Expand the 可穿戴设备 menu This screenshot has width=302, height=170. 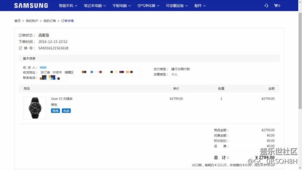[177, 6]
